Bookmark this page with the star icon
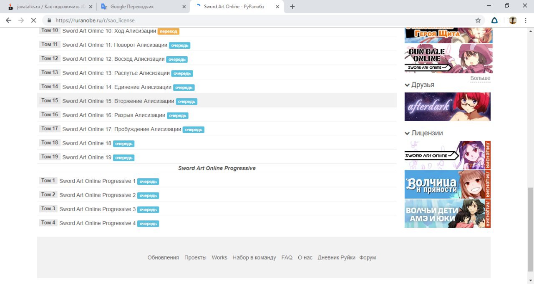 (478, 20)
